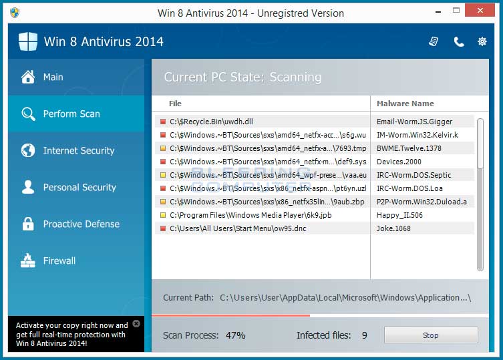
Task: Click the phone support icon
Action: click(x=459, y=41)
